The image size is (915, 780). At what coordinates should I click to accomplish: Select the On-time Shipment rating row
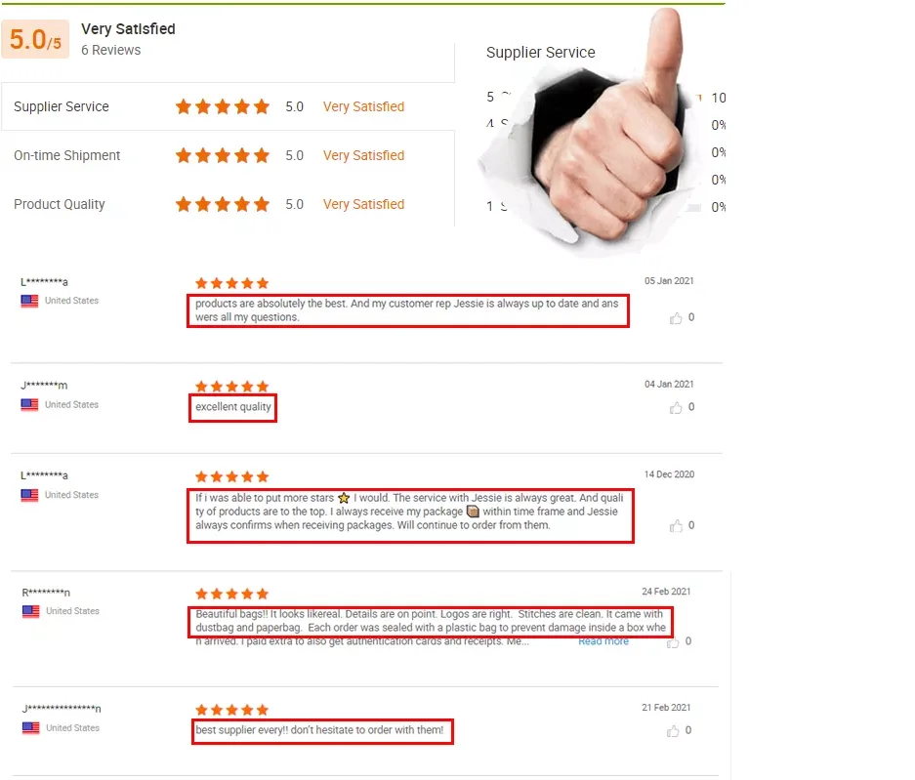coord(228,155)
